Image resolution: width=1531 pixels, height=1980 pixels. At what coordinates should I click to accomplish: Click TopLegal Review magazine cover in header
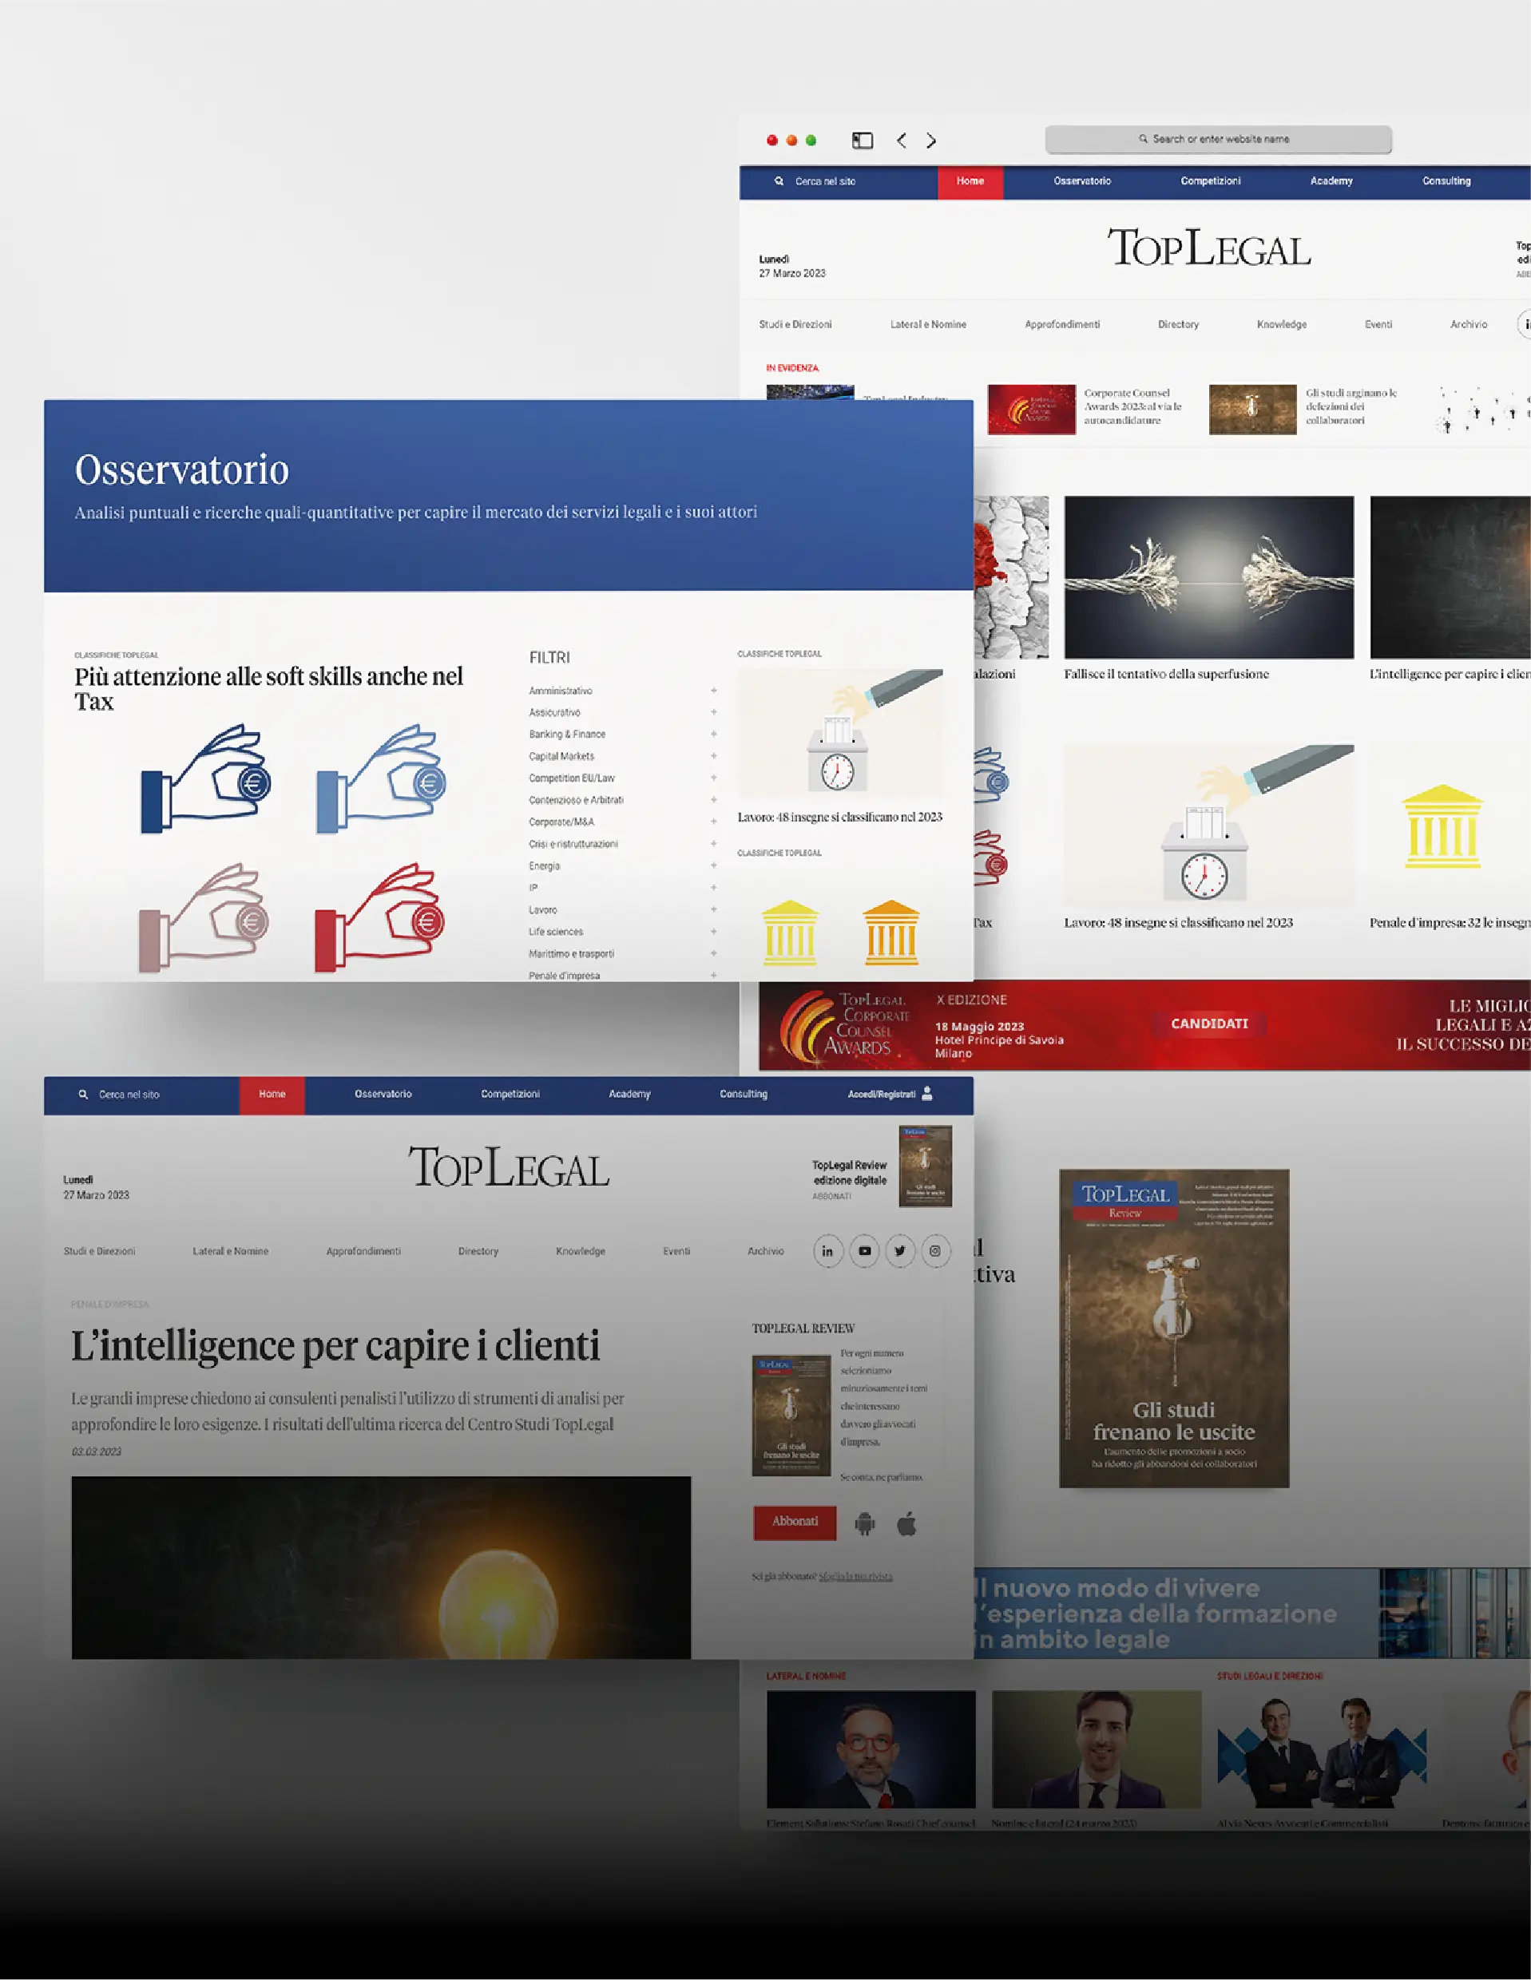(x=925, y=1166)
